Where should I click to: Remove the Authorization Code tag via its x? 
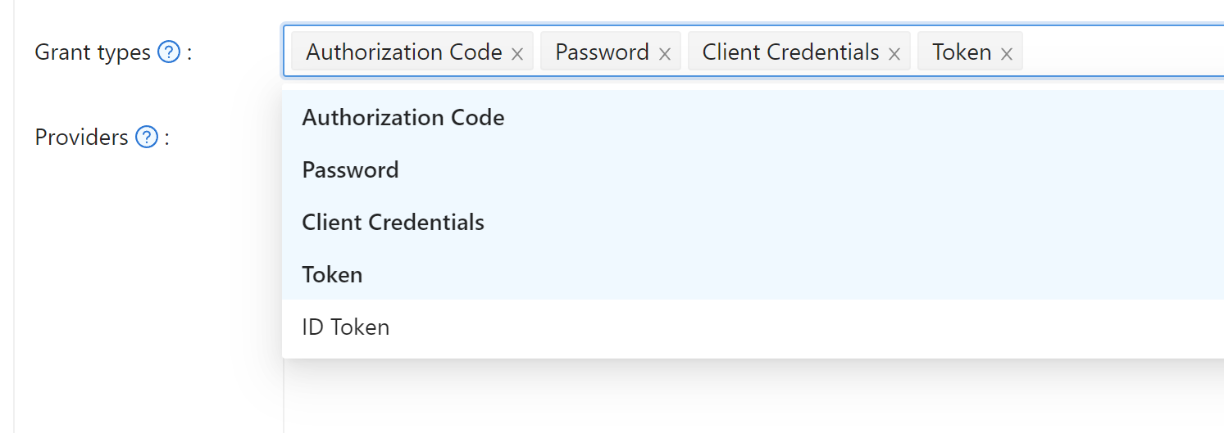(x=517, y=54)
